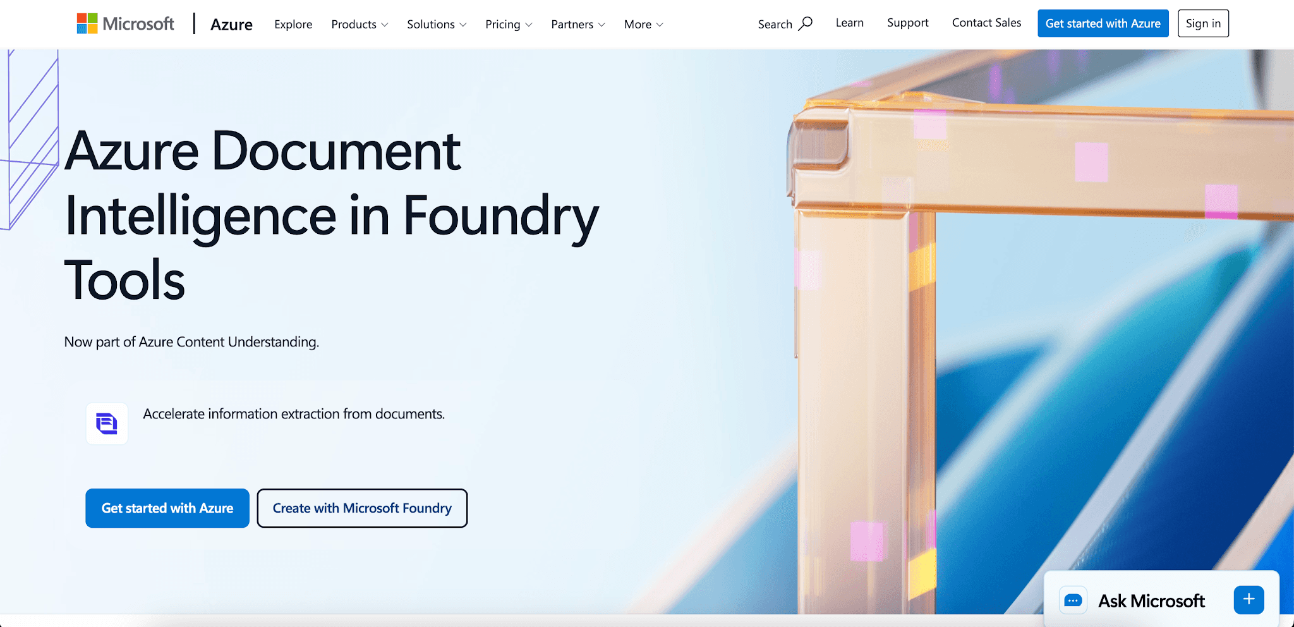Click the Azure Document Intelligence heading

(x=332, y=215)
